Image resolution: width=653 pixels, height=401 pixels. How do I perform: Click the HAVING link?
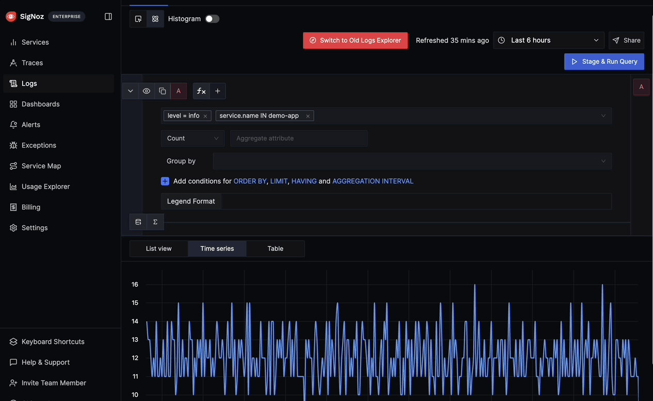304,181
